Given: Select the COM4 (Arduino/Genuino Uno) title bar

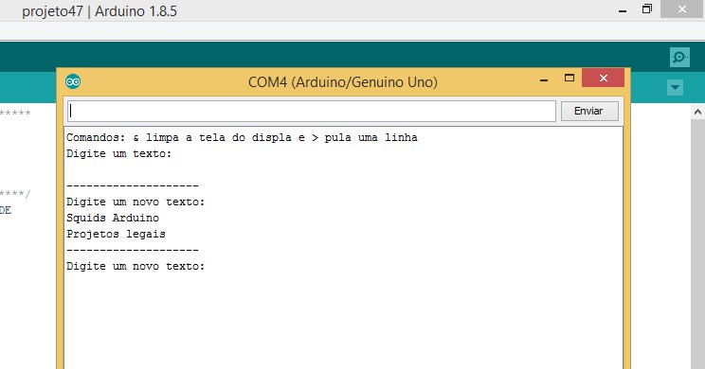Looking at the screenshot, I should [x=343, y=82].
